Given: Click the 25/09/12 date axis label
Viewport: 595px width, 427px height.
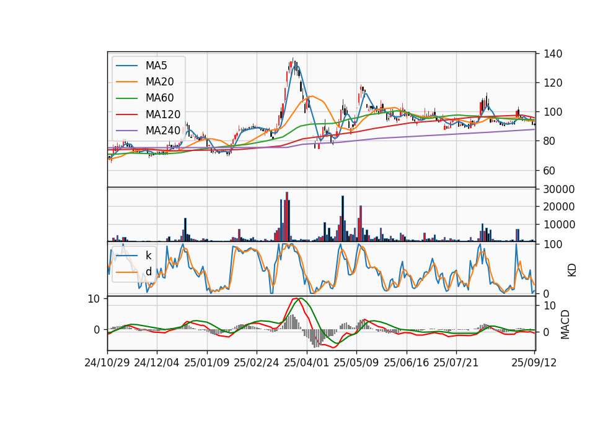Looking at the screenshot, I should [x=534, y=363].
